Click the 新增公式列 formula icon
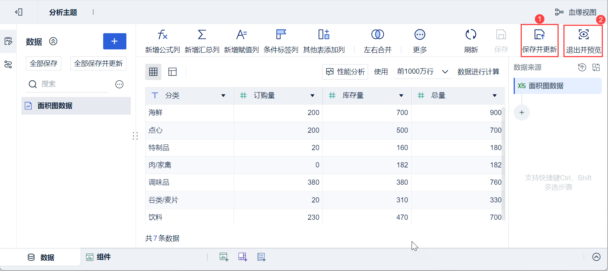This screenshot has width=608, height=271. pyautogui.click(x=163, y=35)
